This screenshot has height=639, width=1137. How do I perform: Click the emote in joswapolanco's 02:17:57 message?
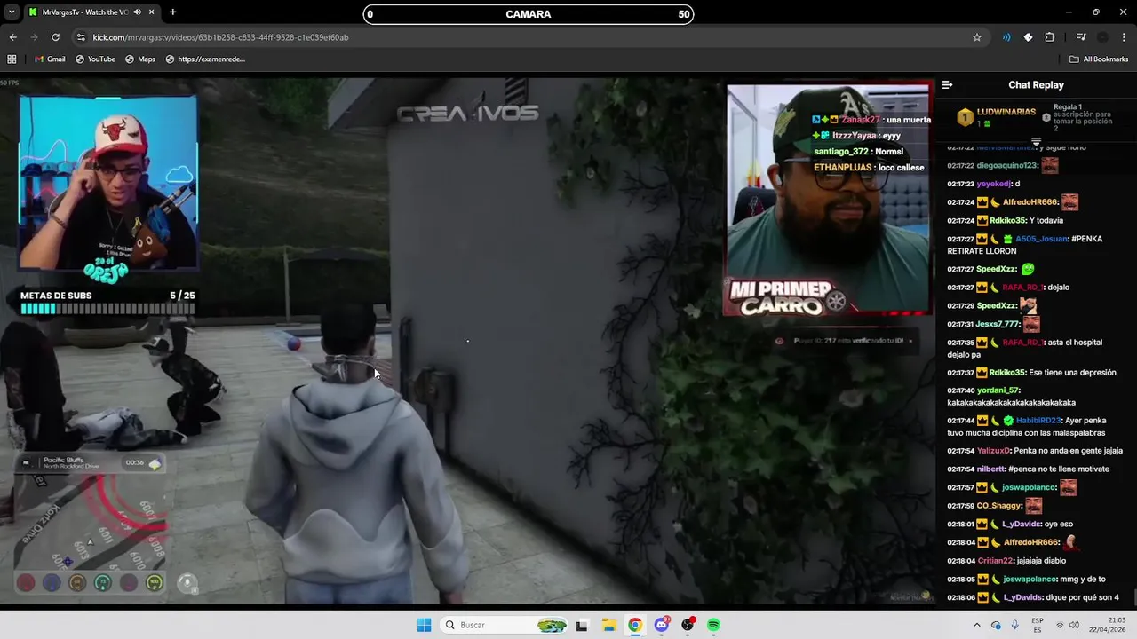coord(1069,487)
